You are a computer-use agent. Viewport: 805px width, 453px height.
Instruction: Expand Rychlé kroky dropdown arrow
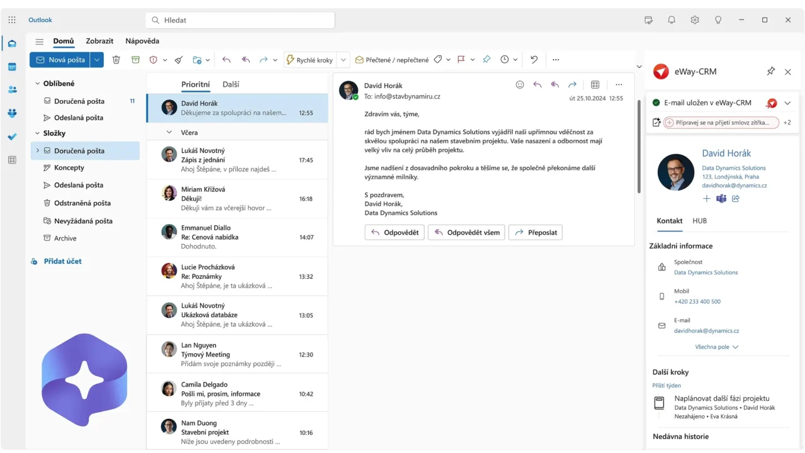pos(343,60)
